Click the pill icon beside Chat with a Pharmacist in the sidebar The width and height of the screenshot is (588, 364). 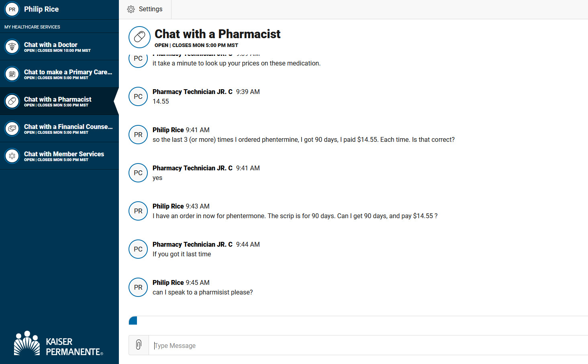12,101
